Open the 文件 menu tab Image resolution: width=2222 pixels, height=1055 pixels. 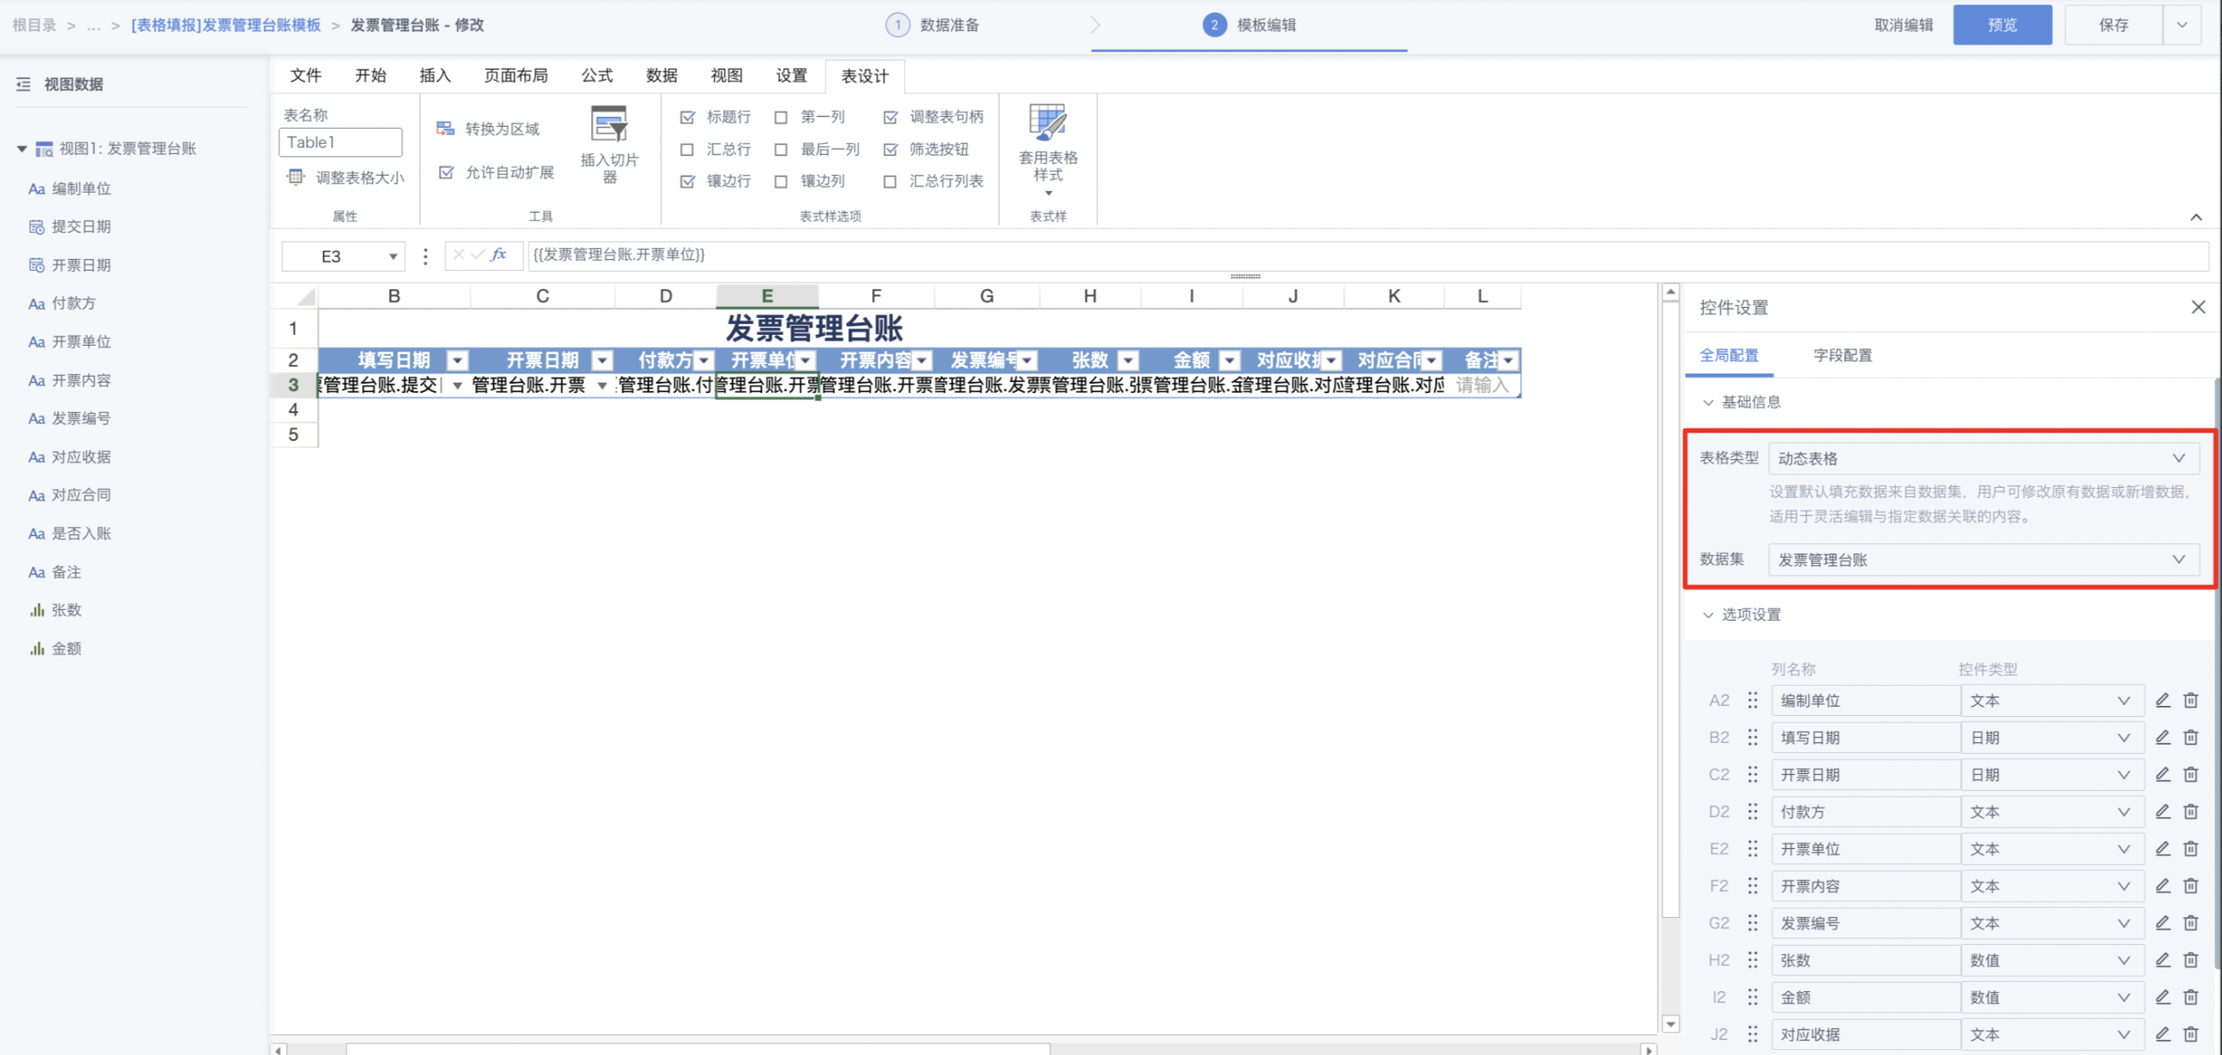pyautogui.click(x=306, y=75)
